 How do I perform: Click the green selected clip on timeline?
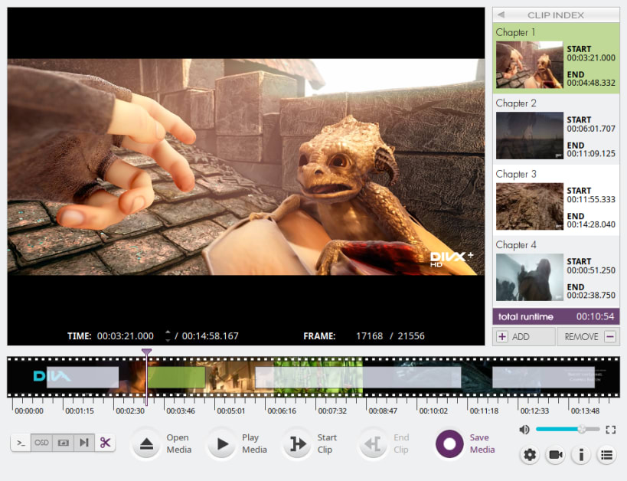pos(176,378)
